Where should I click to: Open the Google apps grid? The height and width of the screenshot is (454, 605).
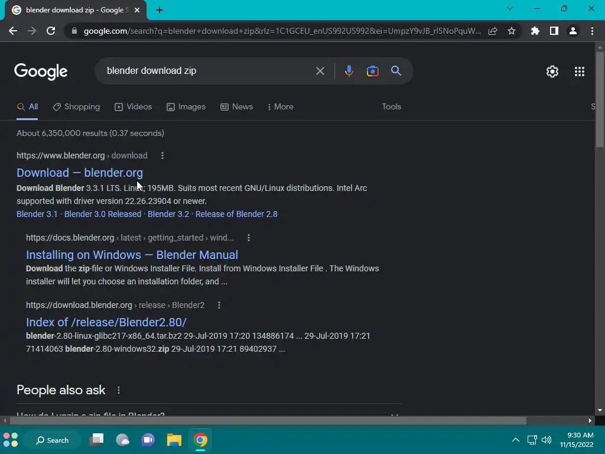click(x=579, y=72)
